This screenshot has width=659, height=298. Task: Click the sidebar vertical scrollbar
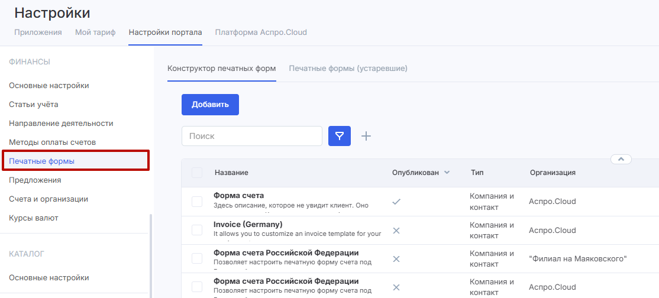pyautogui.click(x=150, y=254)
